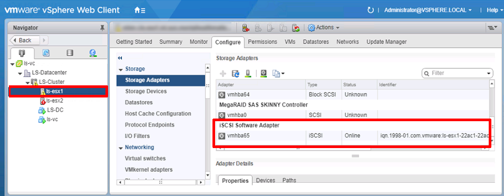Select Protocol Endpoints

pyautogui.click(x=150, y=125)
